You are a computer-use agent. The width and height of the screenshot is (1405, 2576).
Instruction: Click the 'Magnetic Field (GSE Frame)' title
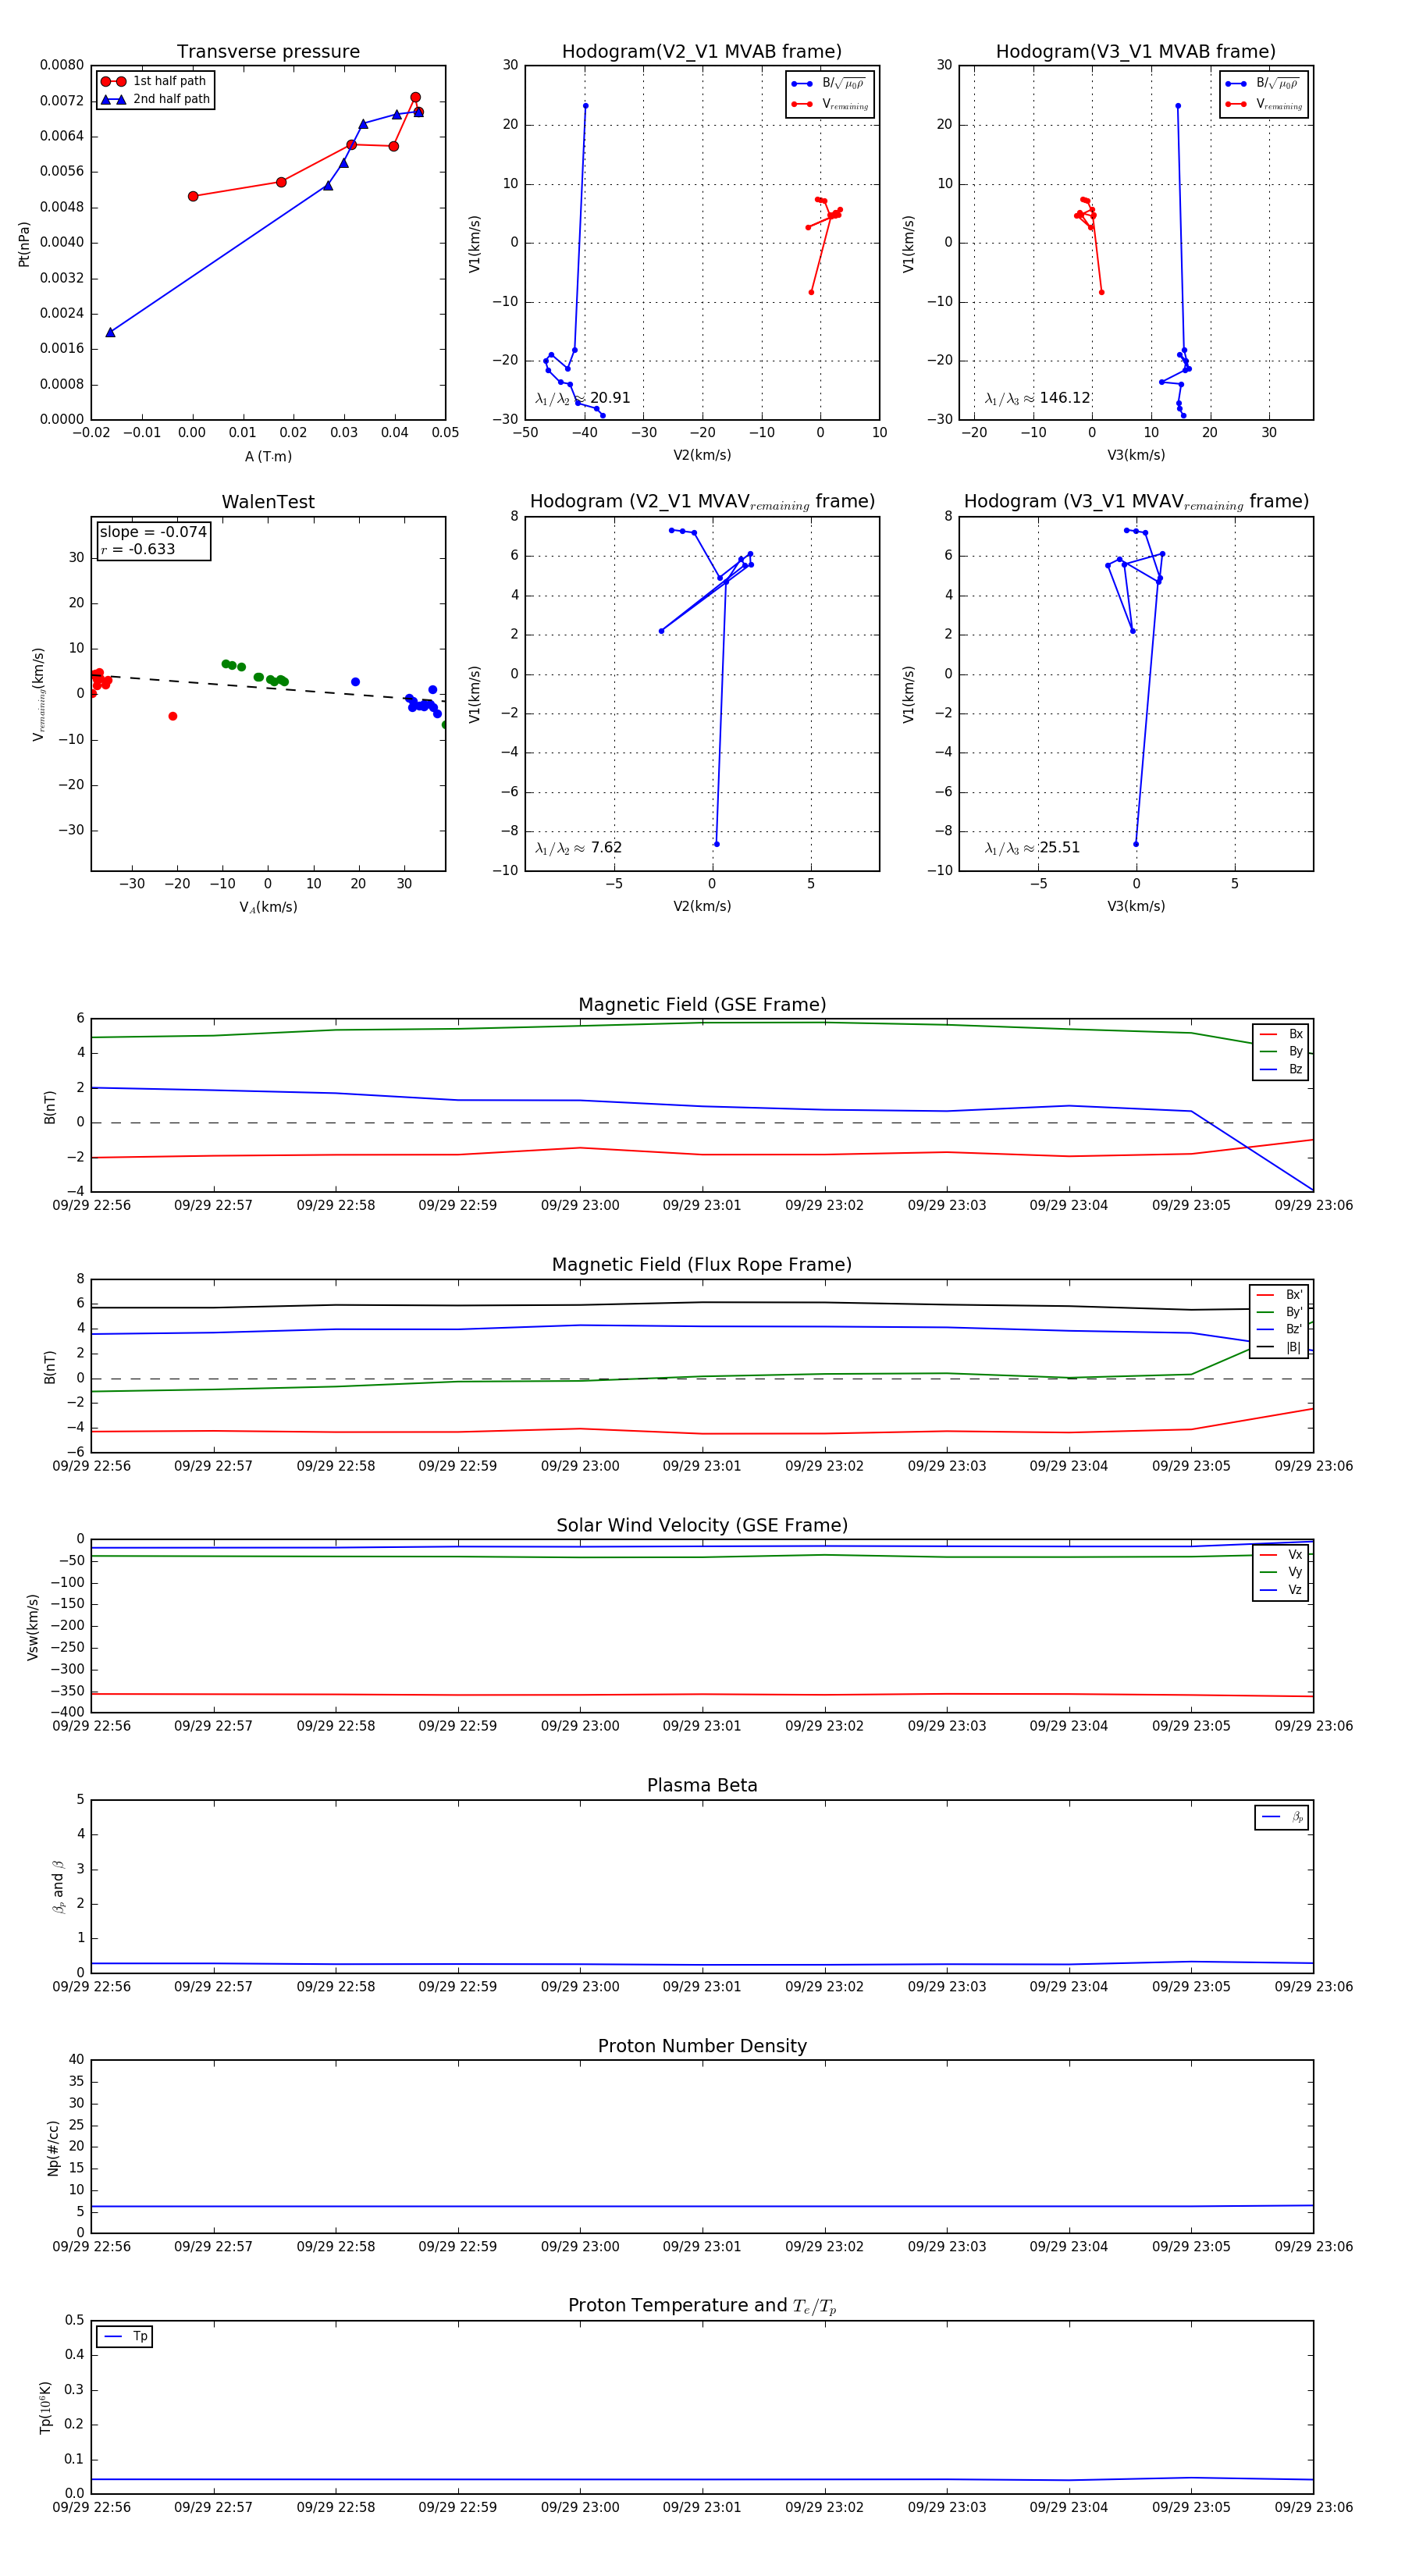tap(702, 1005)
